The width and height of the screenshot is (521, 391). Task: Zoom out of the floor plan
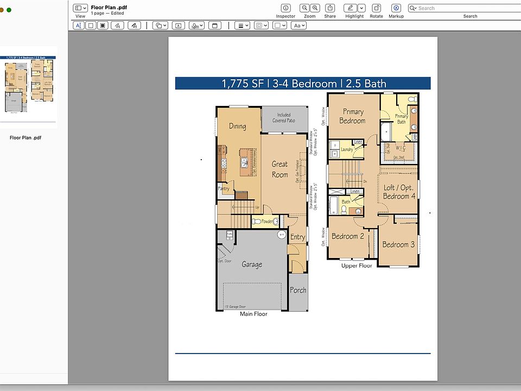[x=304, y=8]
